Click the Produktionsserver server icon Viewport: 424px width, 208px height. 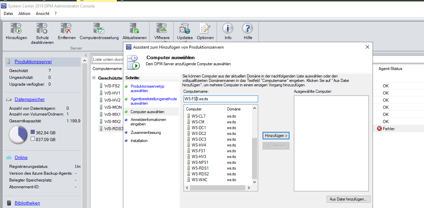(9, 62)
